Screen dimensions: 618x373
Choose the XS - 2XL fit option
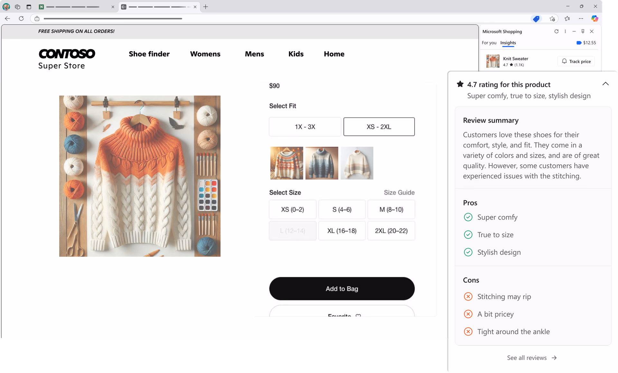click(x=379, y=127)
